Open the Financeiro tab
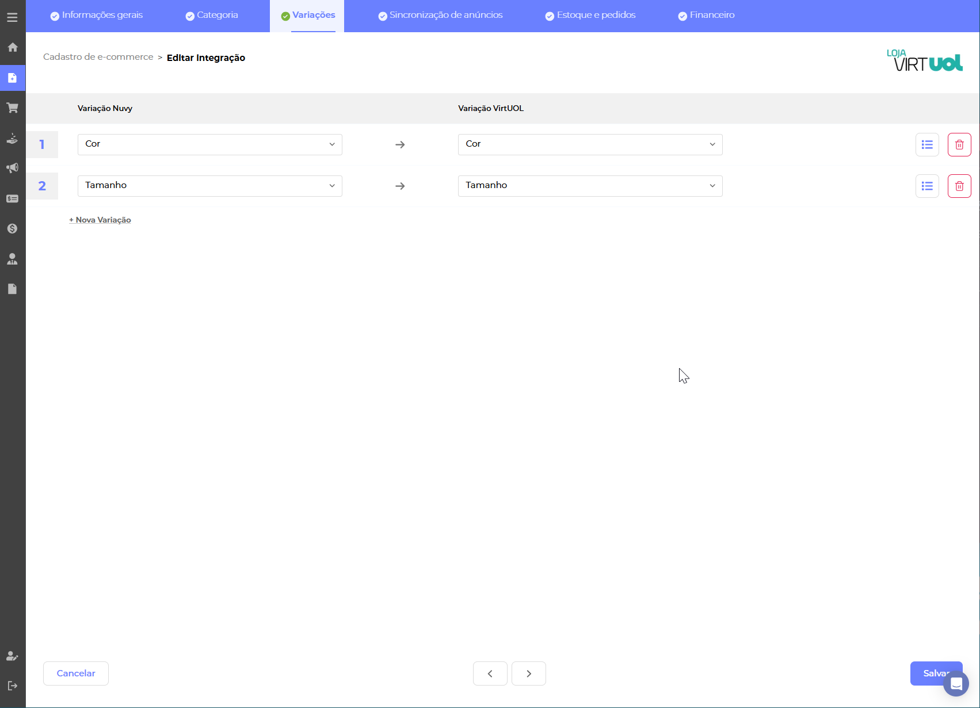 point(706,16)
